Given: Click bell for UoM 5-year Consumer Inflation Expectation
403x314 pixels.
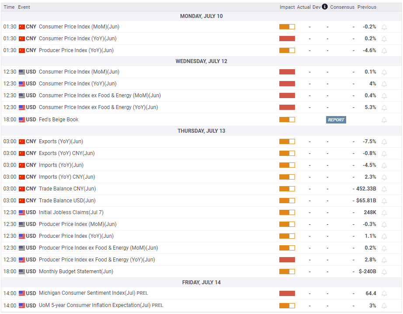Looking at the screenshot, I should (384, 306).
